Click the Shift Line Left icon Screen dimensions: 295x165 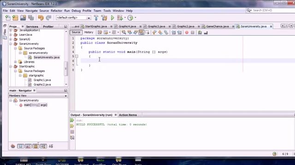click(x=173, y=33)
